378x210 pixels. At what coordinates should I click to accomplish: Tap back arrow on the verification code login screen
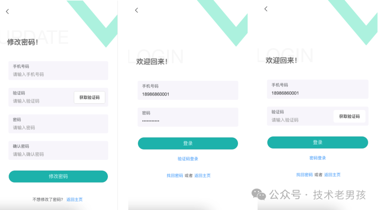pyautogui.click(x=266, y=9)
